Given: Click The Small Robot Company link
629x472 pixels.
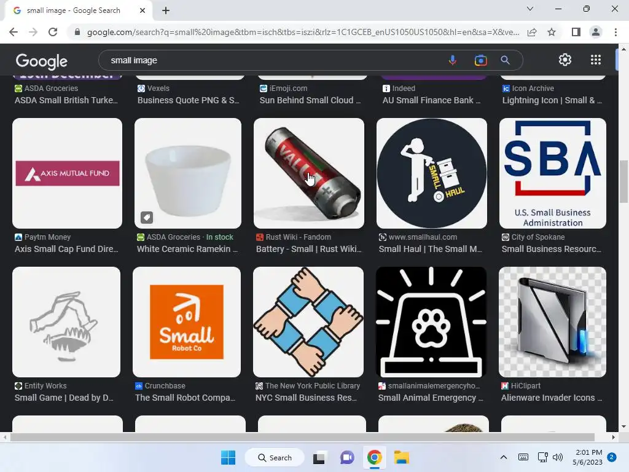Looking at the screenshot, I should (x=186, y=398).
